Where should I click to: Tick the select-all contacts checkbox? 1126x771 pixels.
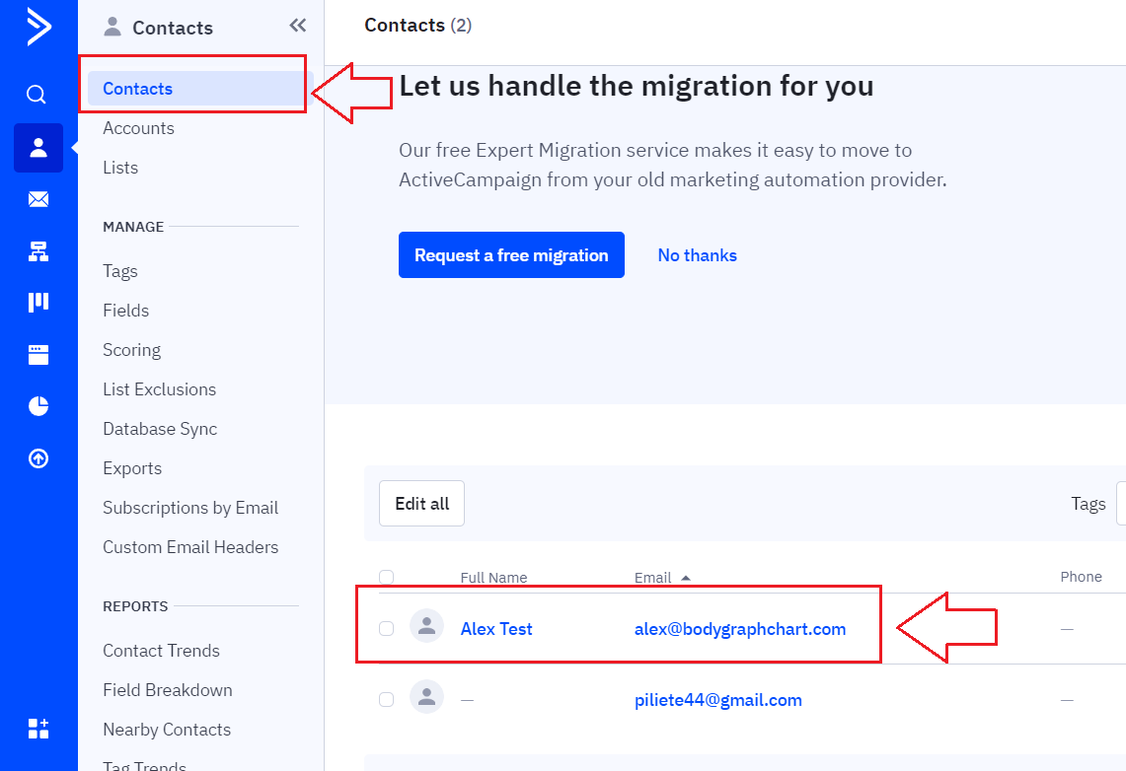pos(386,577)
